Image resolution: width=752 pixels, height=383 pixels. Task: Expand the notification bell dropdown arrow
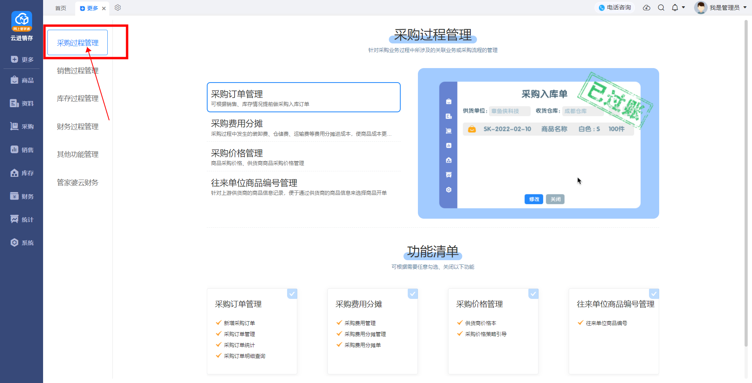click(x=683, y=7)
